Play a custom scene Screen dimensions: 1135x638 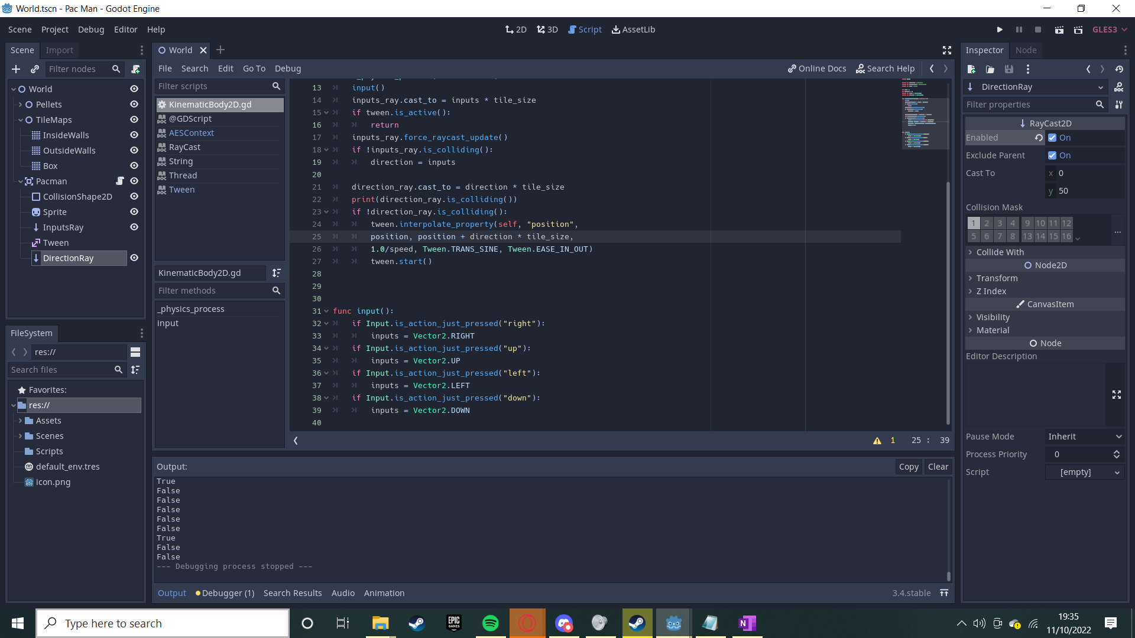pyautogui.click(x=1078, y=30)
